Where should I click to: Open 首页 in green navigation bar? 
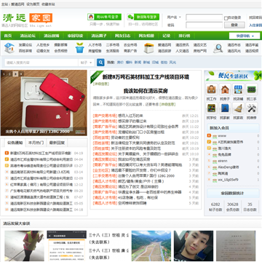point(8,36)
